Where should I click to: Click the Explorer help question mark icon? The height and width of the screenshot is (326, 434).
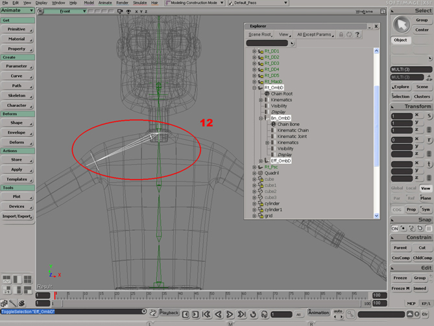357,34
